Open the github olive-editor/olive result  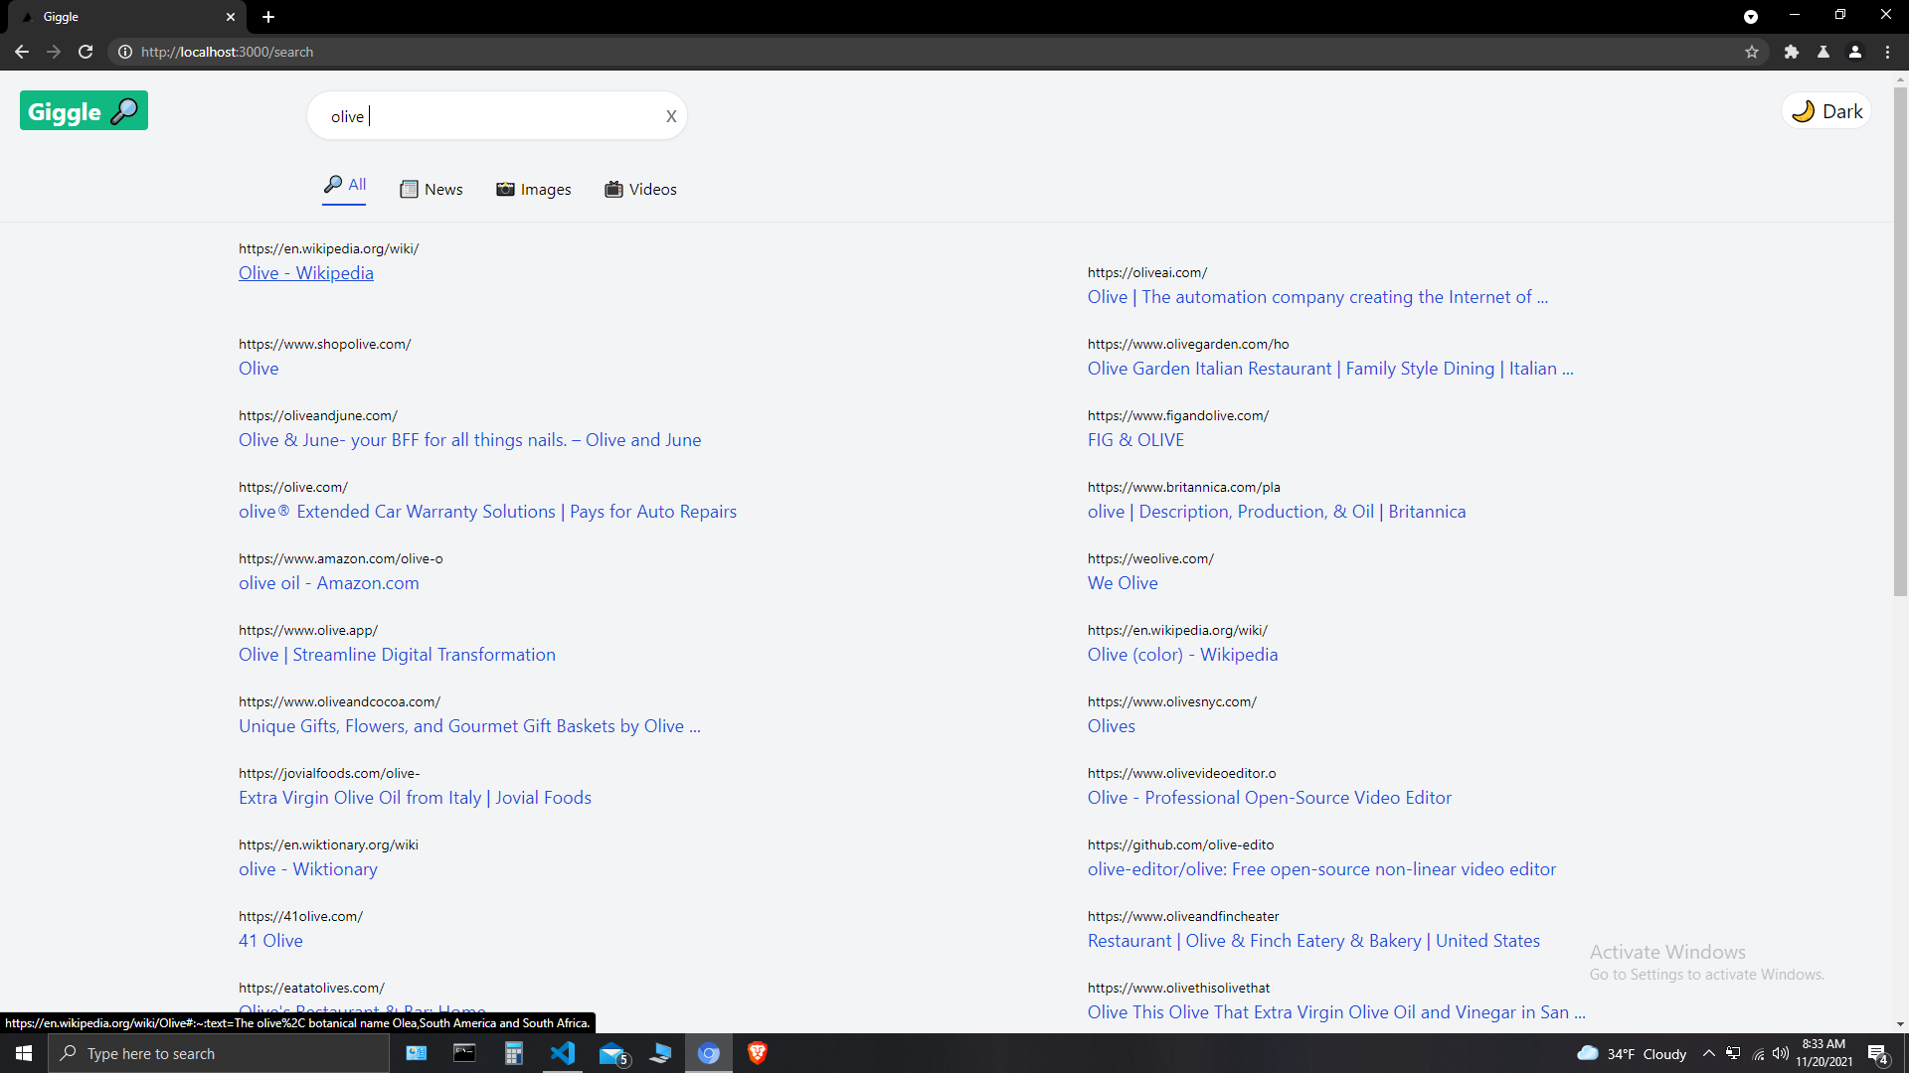click(x=1321, y=869)
